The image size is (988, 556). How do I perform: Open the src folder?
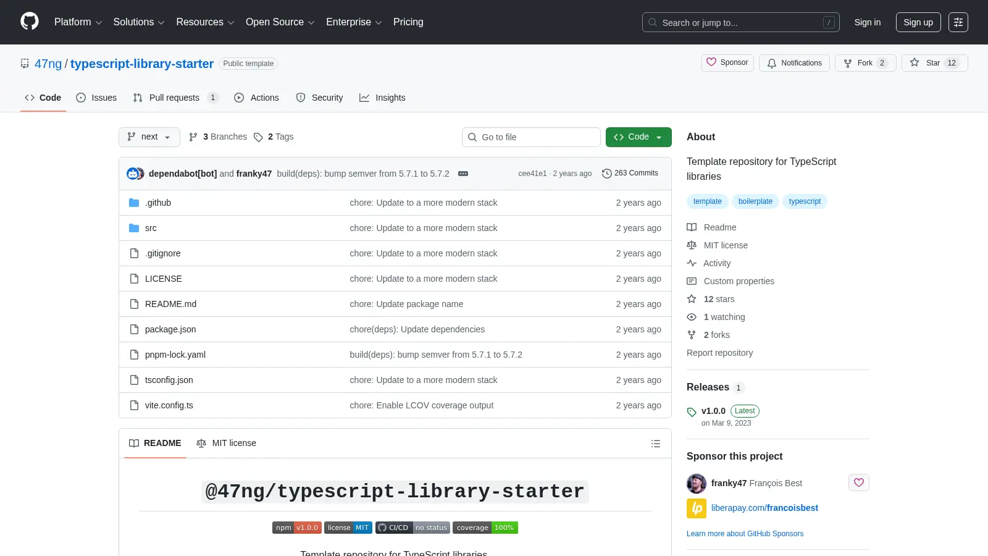[x=151, y=228]
